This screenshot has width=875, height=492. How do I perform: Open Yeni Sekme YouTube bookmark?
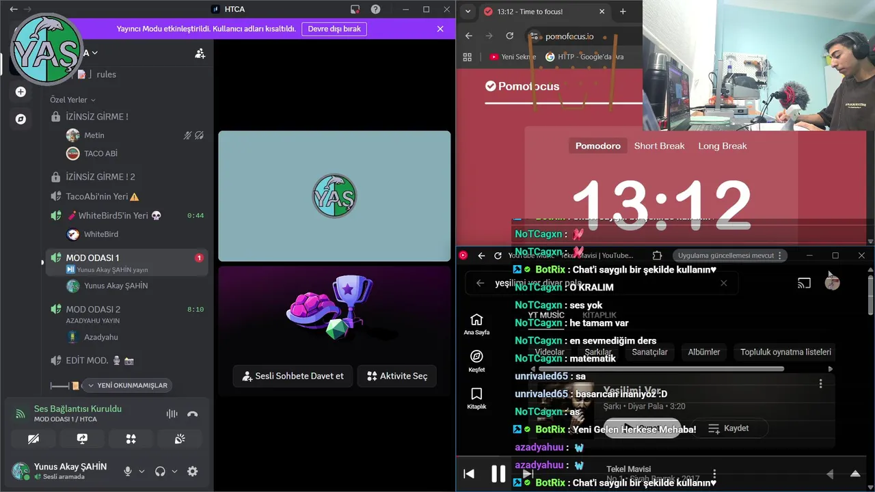pos(513,57)
